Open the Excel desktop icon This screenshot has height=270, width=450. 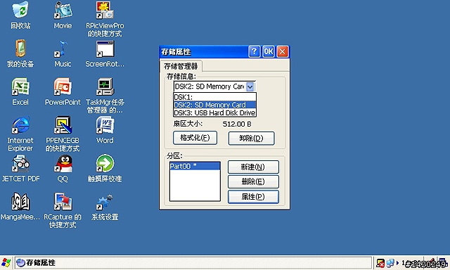(20, 91)
